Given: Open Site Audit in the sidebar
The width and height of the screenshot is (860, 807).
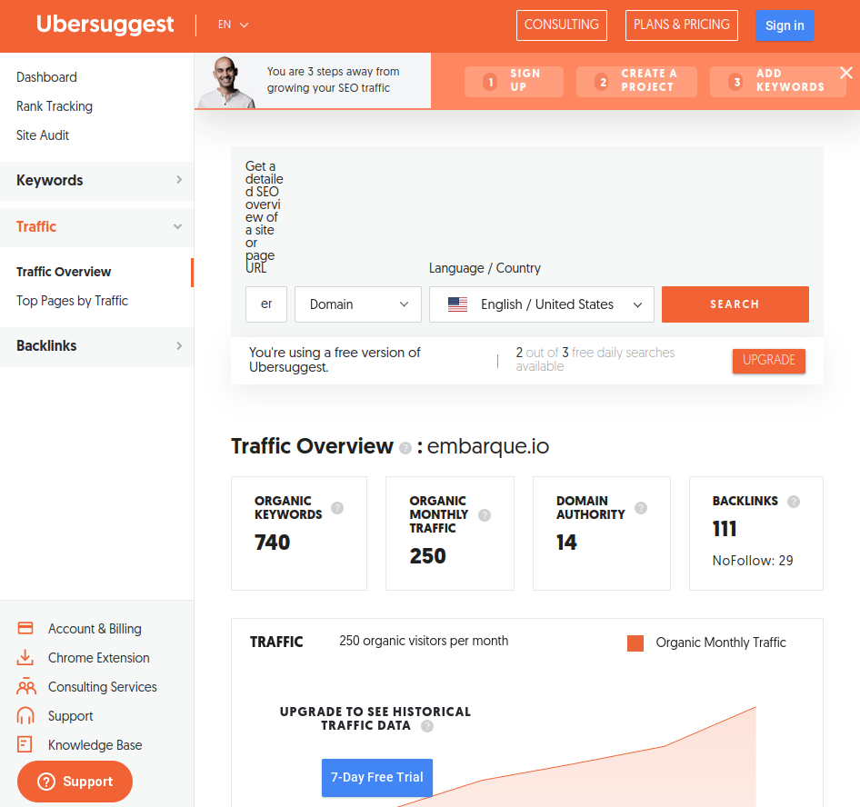Looking at the screenshot, I should [43, 135].
